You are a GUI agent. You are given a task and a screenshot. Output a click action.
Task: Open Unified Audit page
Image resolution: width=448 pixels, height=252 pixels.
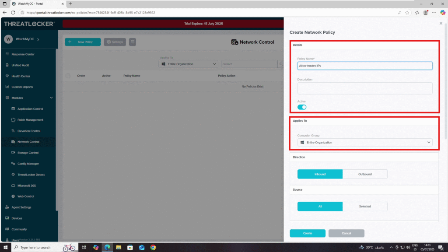[20, 65]
